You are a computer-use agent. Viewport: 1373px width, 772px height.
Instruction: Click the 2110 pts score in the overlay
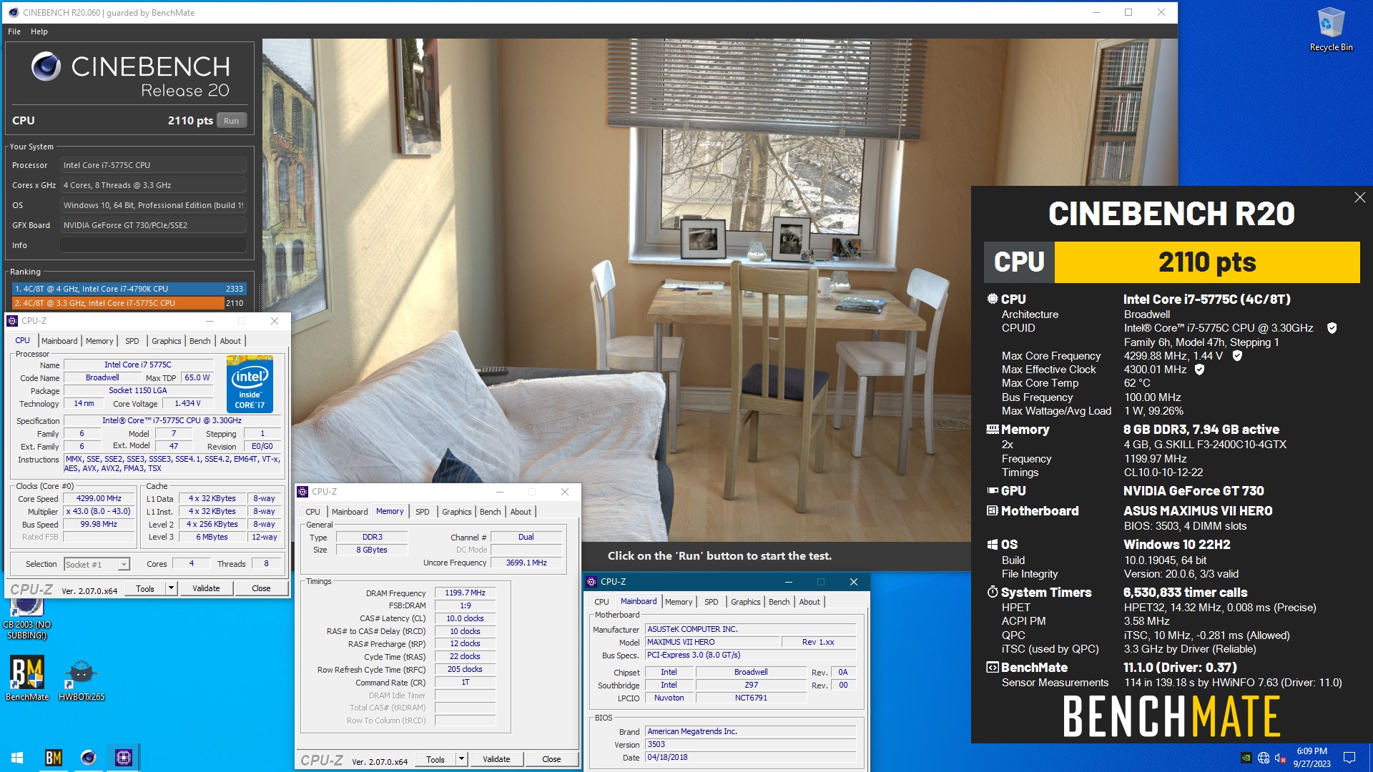click(x=1207, y=262)
